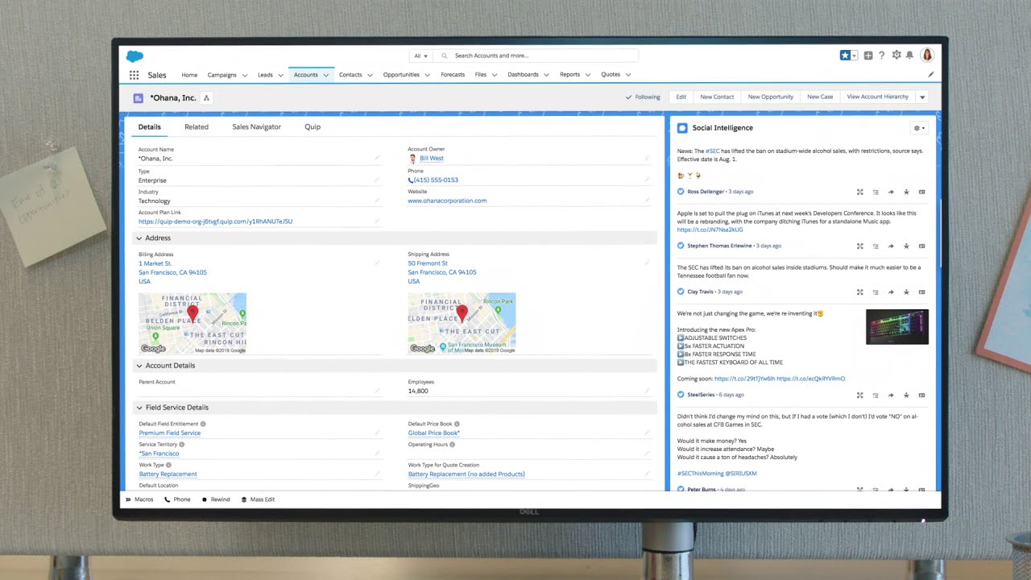This screenshot has width=1031, height=580.
Task: Open the Billing Address map thumbnail
Action: 193,323
